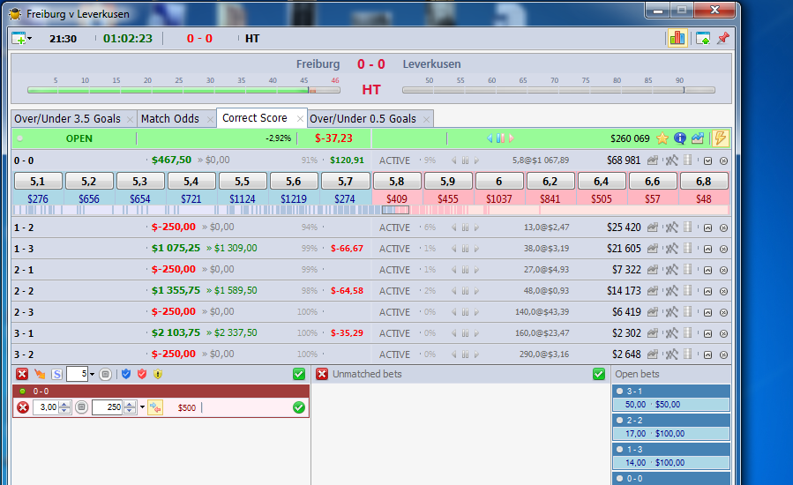Cancel all unmatched bets with red X
793x485 pixels.
tap(322, 374)
